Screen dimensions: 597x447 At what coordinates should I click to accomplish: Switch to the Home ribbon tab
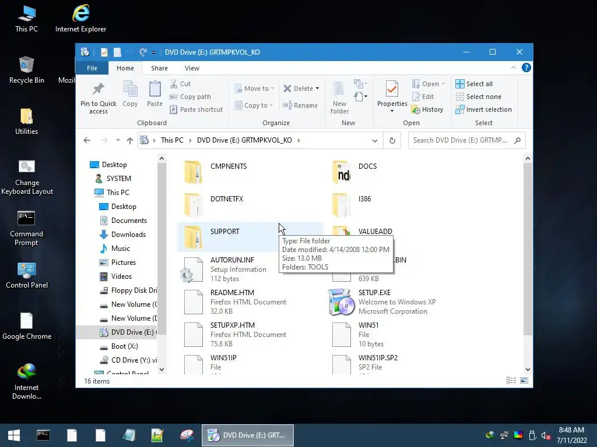[125, 68]
